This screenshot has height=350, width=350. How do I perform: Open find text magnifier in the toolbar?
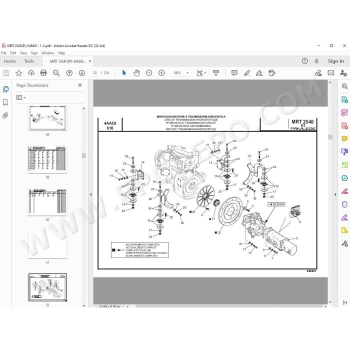pyautogui.click(x=56, y=73)
